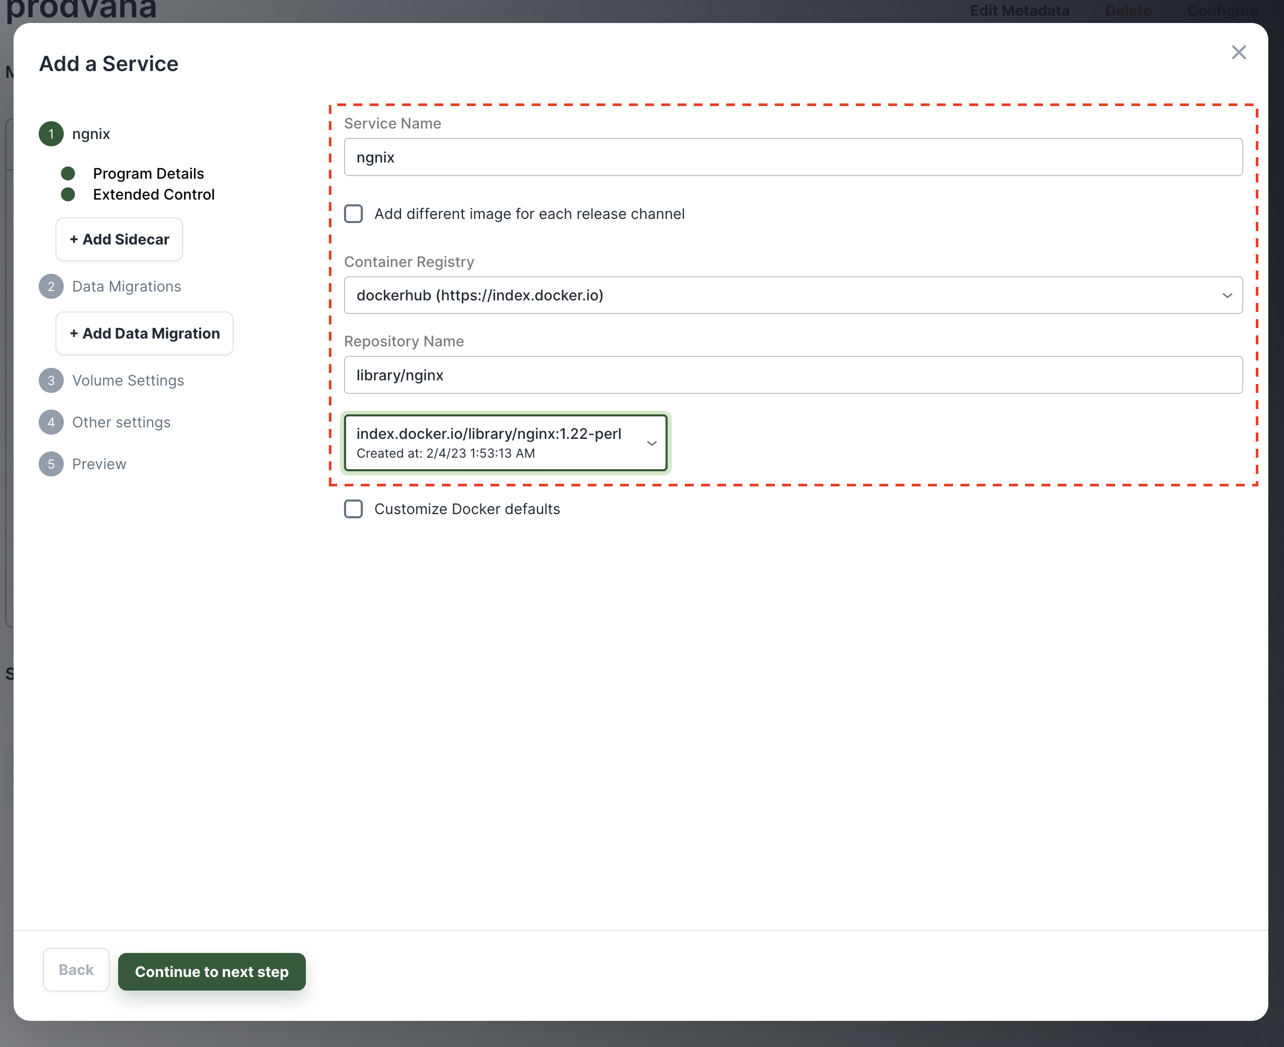The width and height of the screenshot is (1284, 1047).
Task: Expand the nginx:1.22-perl image tag dropdown
Action: click(x=505, y=443)
